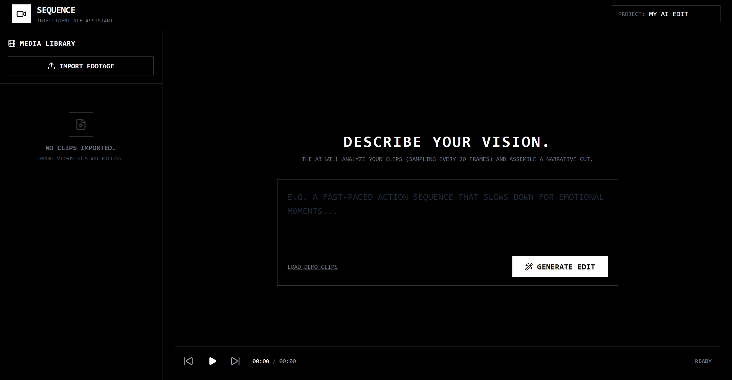Click the total duration time readout
732x380 pixels.
click(287, 361)
